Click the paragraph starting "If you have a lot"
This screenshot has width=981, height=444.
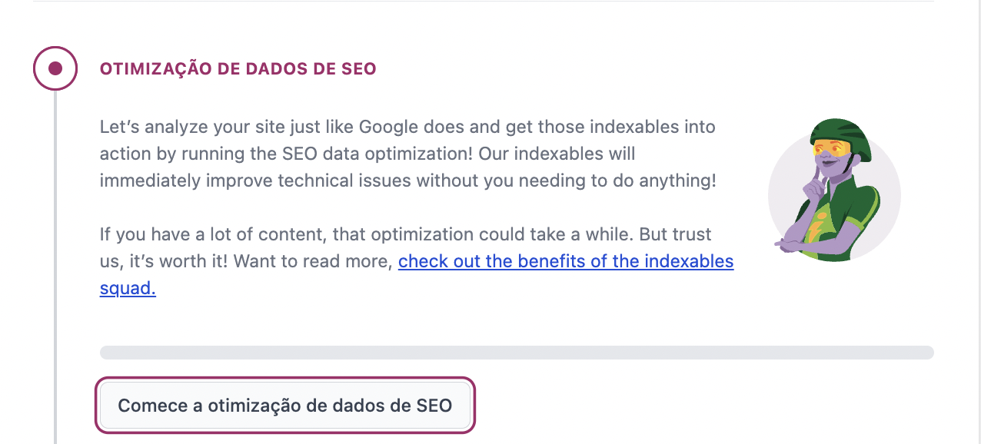pos(416,261)
